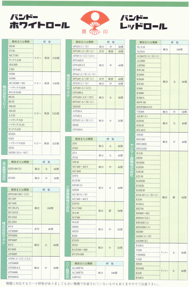Click the R250 entry
This screenshot has width=189, height=287.
83,236
